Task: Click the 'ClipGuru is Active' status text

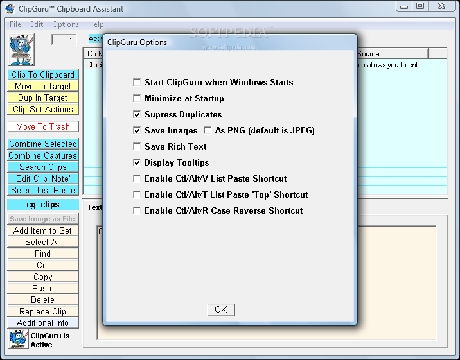Action: (50, 340)
